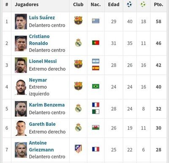
Task: Click the Real Madrid crest in Cristiano Ronaldo row
Action: pos(78,43)
